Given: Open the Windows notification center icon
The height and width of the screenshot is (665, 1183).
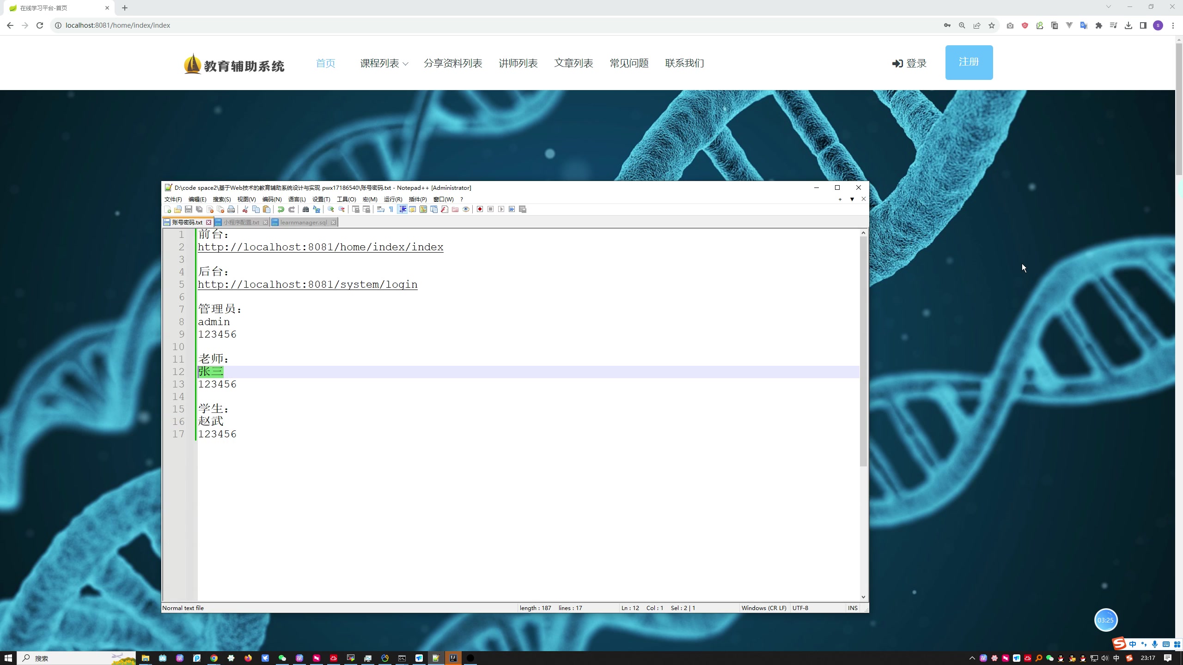Looking at the screenshot, I should 1168,658.
